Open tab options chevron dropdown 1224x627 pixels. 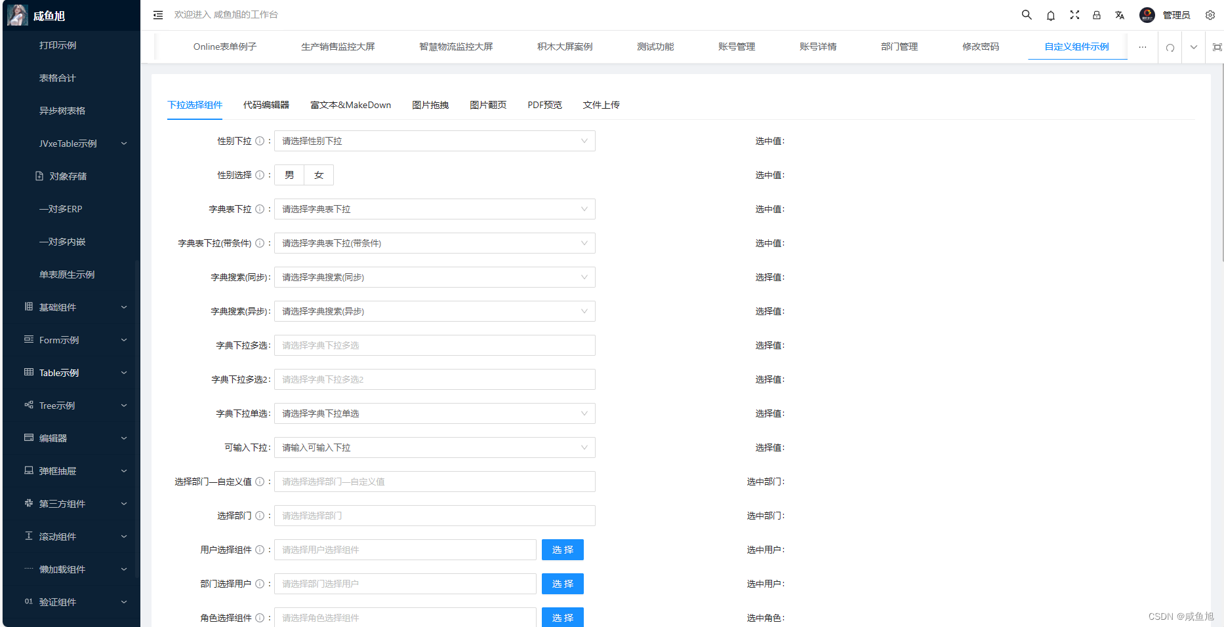[1194, 47]
